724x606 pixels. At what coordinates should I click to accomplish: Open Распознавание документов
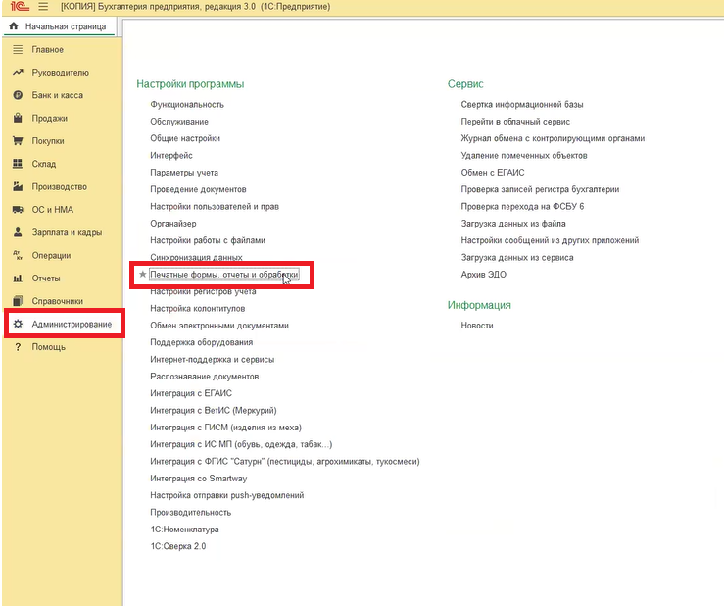pyautogui.click(x=204, y=377)
